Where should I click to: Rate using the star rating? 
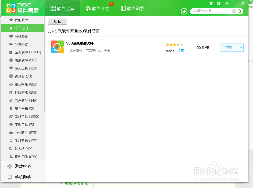(174, 45)
